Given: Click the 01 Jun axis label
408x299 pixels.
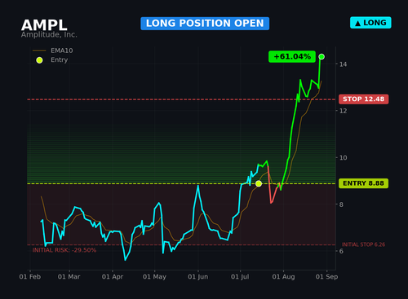Looking at the screenshot, I should [198, 277].
